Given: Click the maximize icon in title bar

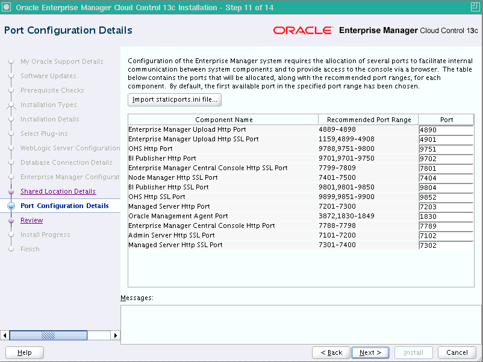Looking at the screenshot, I should pos(475,7).
